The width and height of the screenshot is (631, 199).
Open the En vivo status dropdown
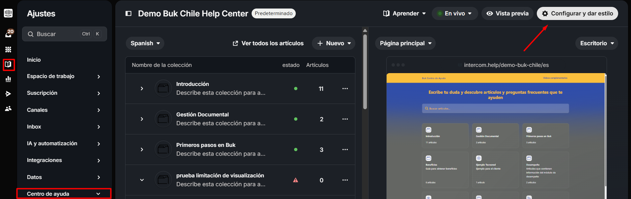[x=455, y=13]
